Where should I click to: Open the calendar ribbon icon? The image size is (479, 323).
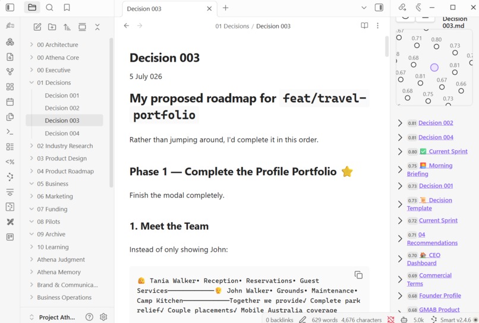10,102
